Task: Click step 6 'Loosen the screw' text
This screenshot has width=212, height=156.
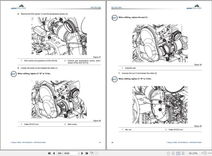Action: pyautogui.click(x=39, y=68)
